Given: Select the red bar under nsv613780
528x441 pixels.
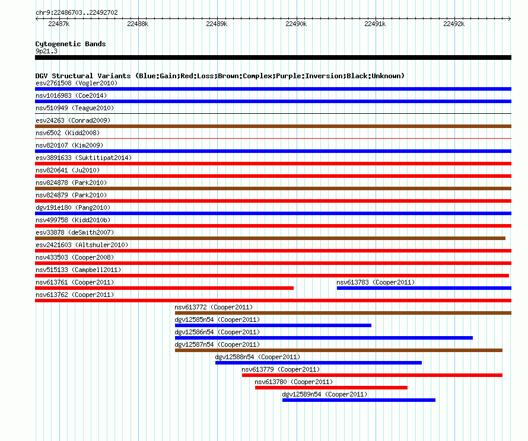Looking at the screenshot, I should point(332,388).
